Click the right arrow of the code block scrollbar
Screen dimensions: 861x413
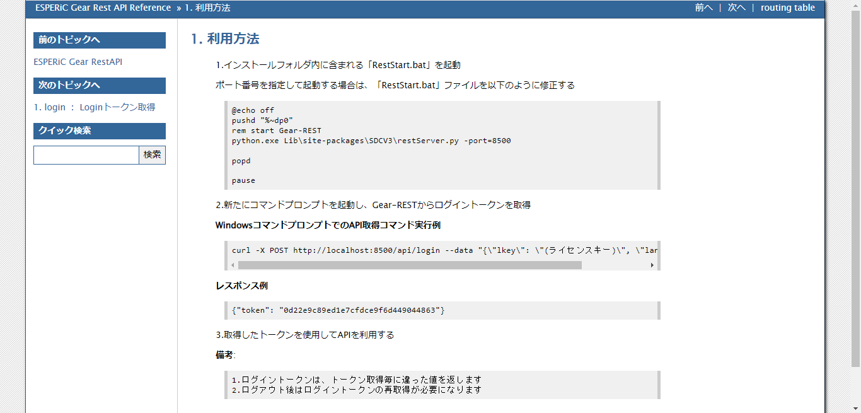[652, 265]
